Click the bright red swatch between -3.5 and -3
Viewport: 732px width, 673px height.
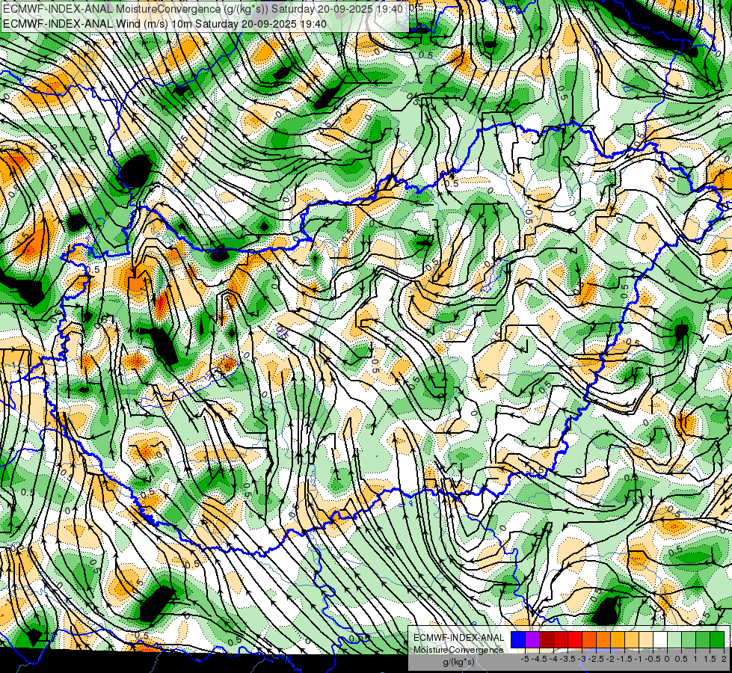[575, 640]
